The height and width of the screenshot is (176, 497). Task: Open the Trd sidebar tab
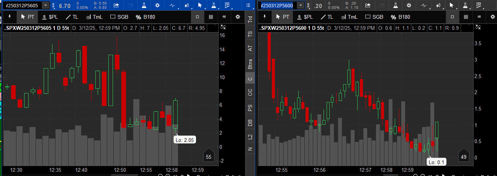250,19
